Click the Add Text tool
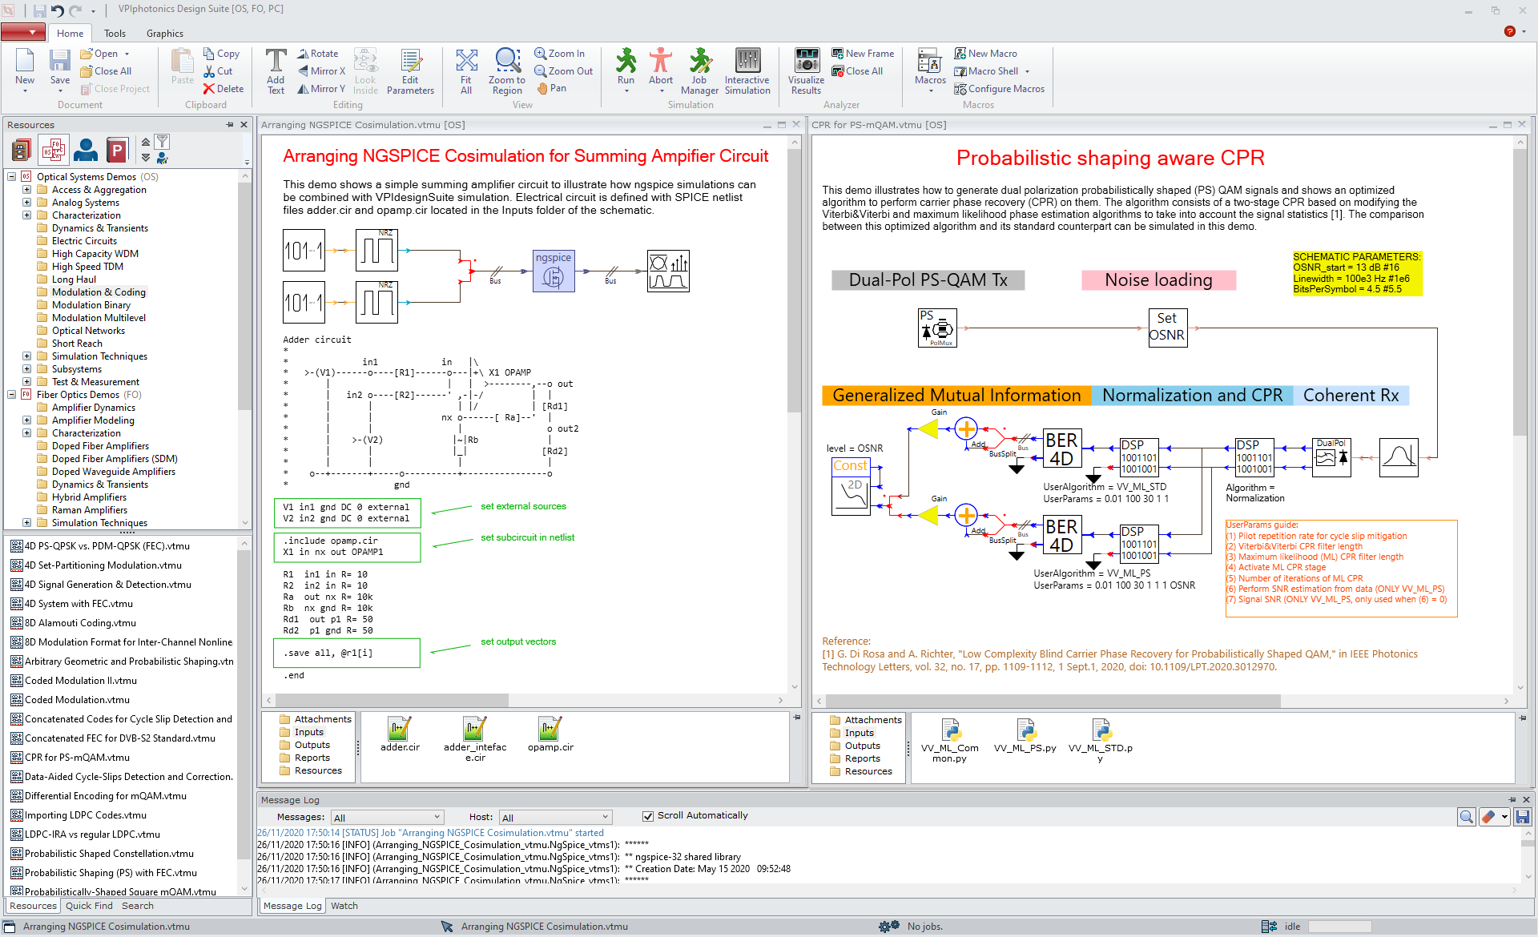Image resolution: width=1538 pixels, height=937 pixels. 276,71
